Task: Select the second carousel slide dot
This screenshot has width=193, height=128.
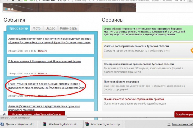Action: coord(9,9)
